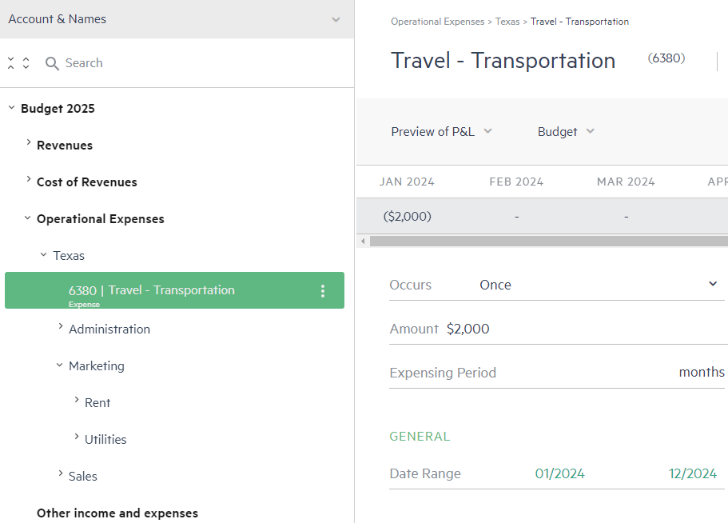
Task: Select the 01/2024 start date
Action: (x=559, y=473)
